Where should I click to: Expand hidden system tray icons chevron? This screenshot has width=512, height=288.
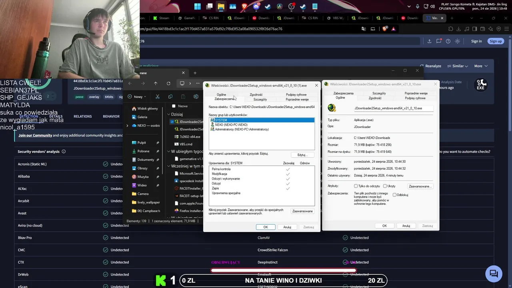point(409,6)
